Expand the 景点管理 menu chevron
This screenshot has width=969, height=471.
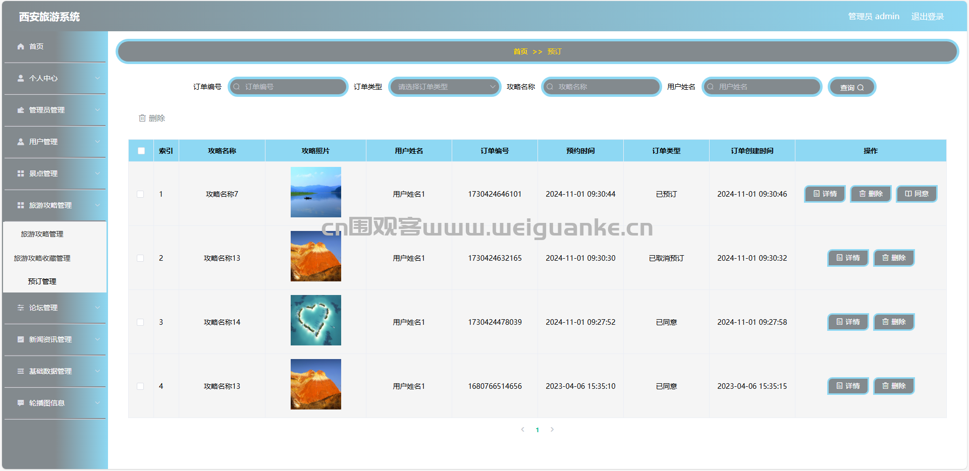97,173
